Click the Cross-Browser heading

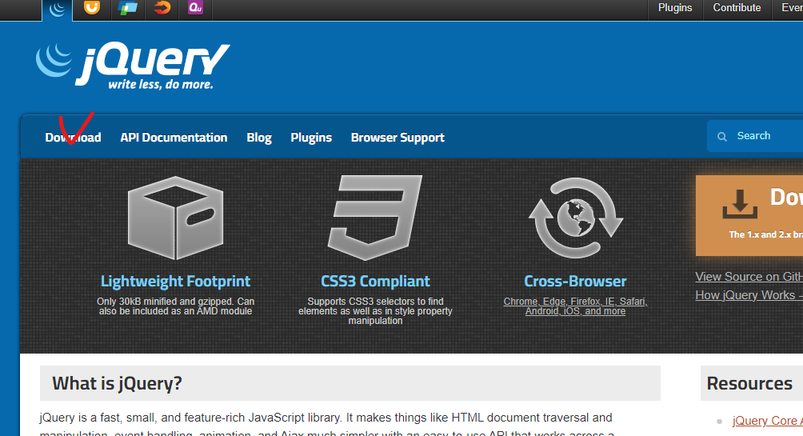pos(575,282)
